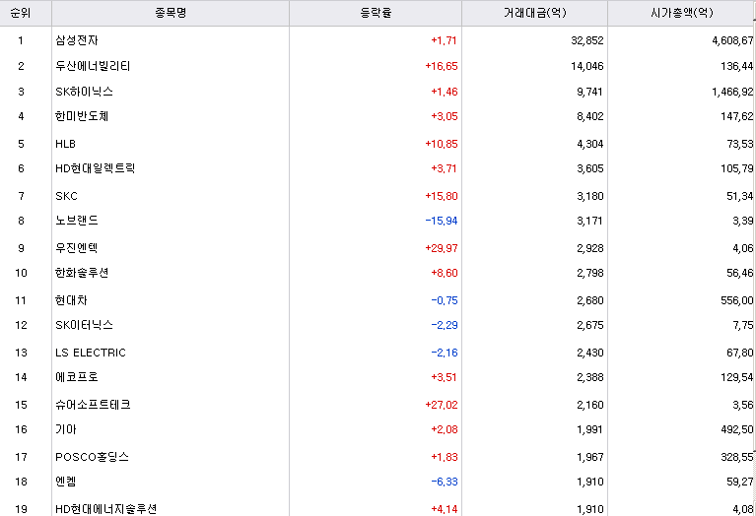This screenshot has height=516, width=756.
Task: Select stock 엔켐
Action: click(66, 482)
